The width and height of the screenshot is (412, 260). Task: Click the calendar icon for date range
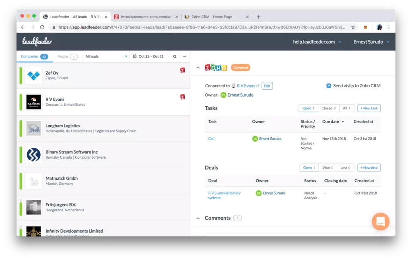pos(136,56)
